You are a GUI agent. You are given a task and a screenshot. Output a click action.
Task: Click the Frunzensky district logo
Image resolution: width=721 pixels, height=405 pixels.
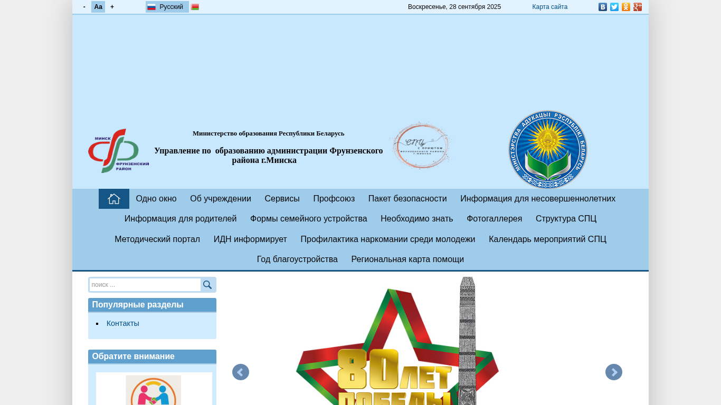[118, 151]
